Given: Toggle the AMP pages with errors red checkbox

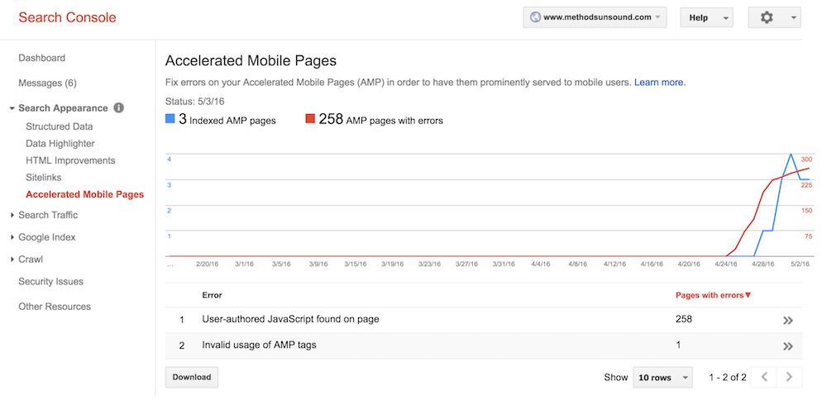Looking at the screenshot, I should click(x=310, y=119).
